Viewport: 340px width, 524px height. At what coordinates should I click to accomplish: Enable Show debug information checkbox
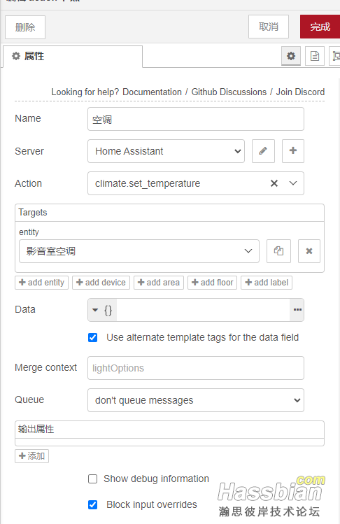pos(93,479)
